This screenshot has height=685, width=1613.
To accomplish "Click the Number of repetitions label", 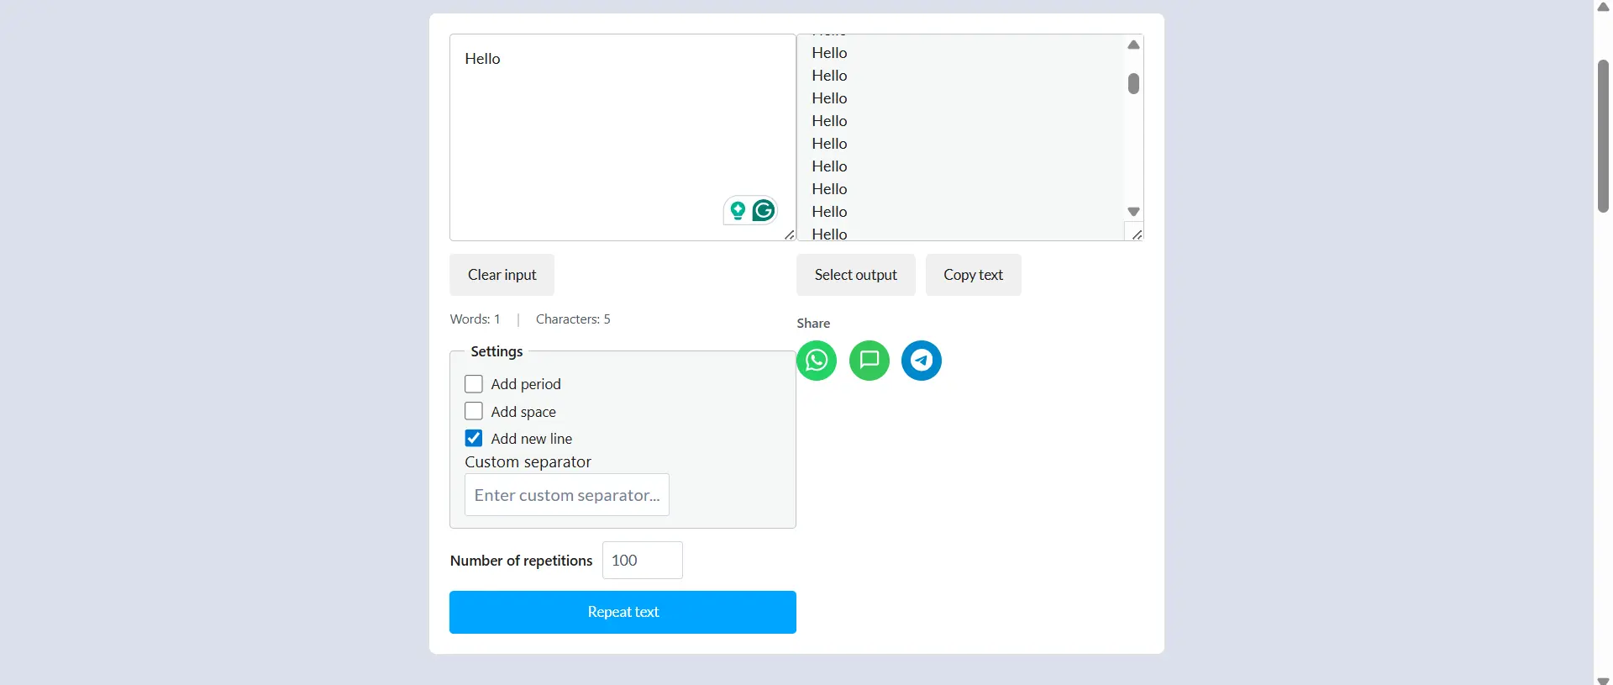I will coord(521,561).
